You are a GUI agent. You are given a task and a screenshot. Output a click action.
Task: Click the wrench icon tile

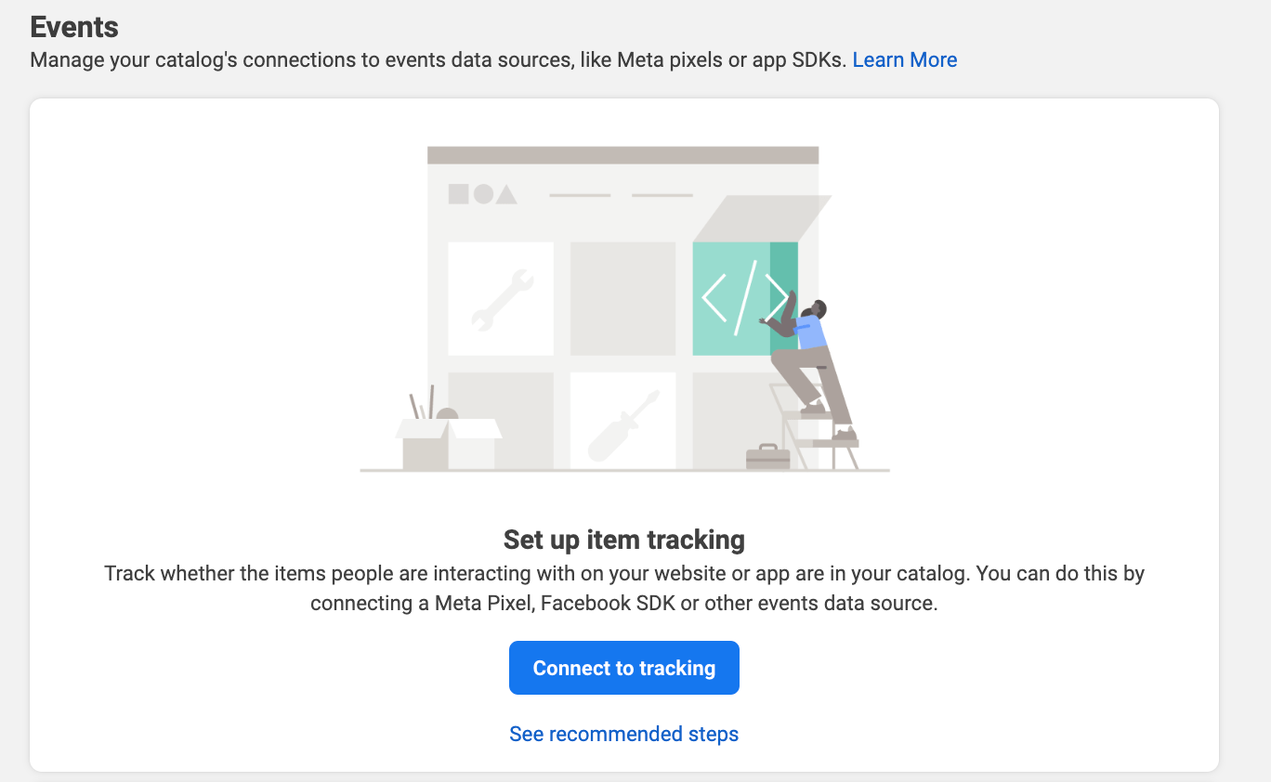501,299
